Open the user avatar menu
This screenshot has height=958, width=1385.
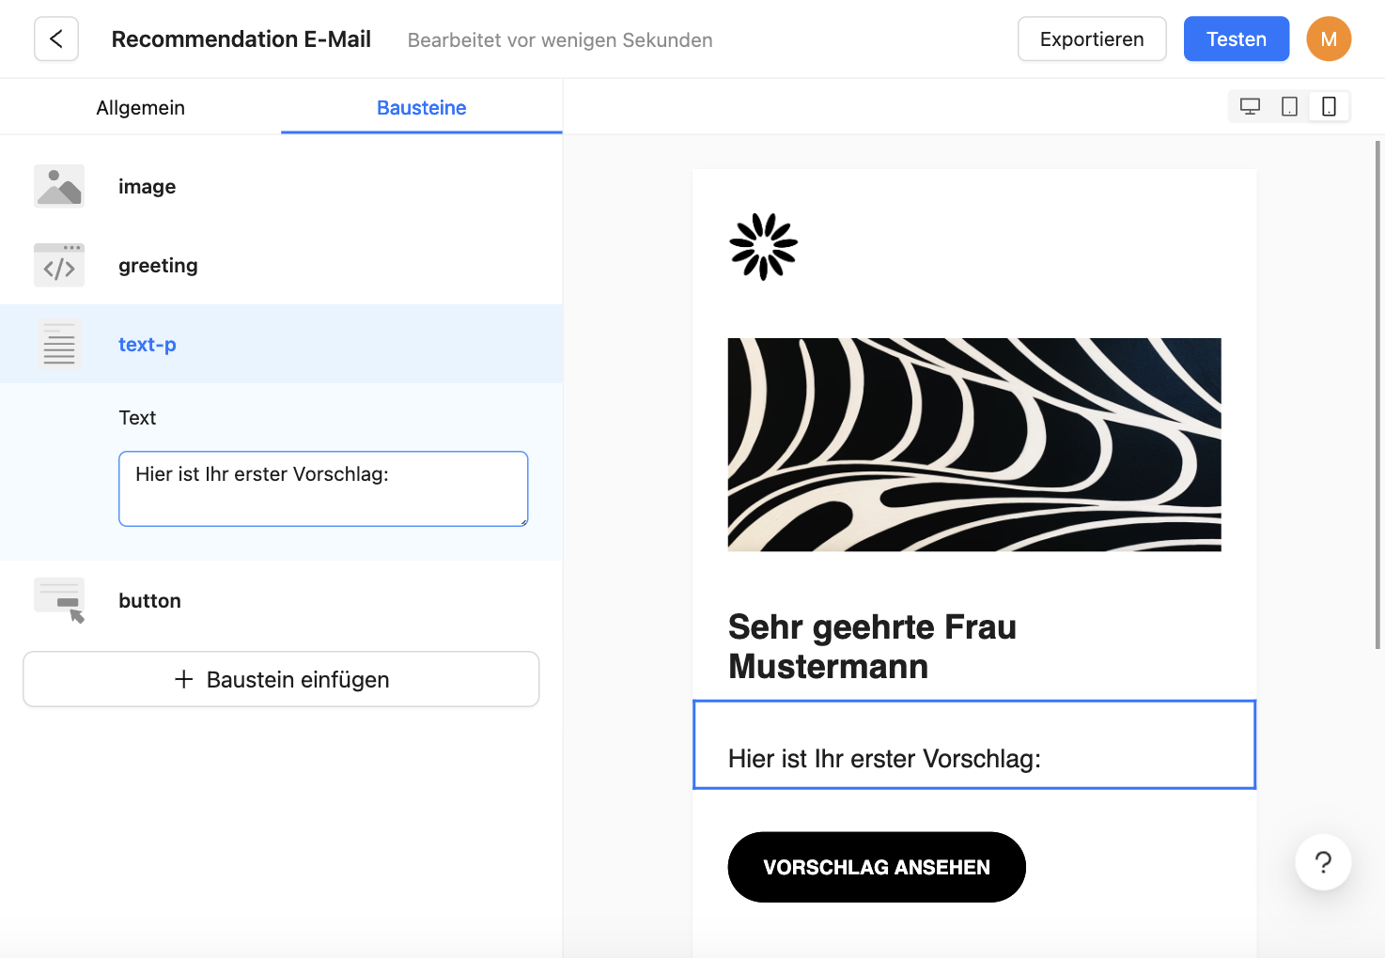coord(1329,39)
